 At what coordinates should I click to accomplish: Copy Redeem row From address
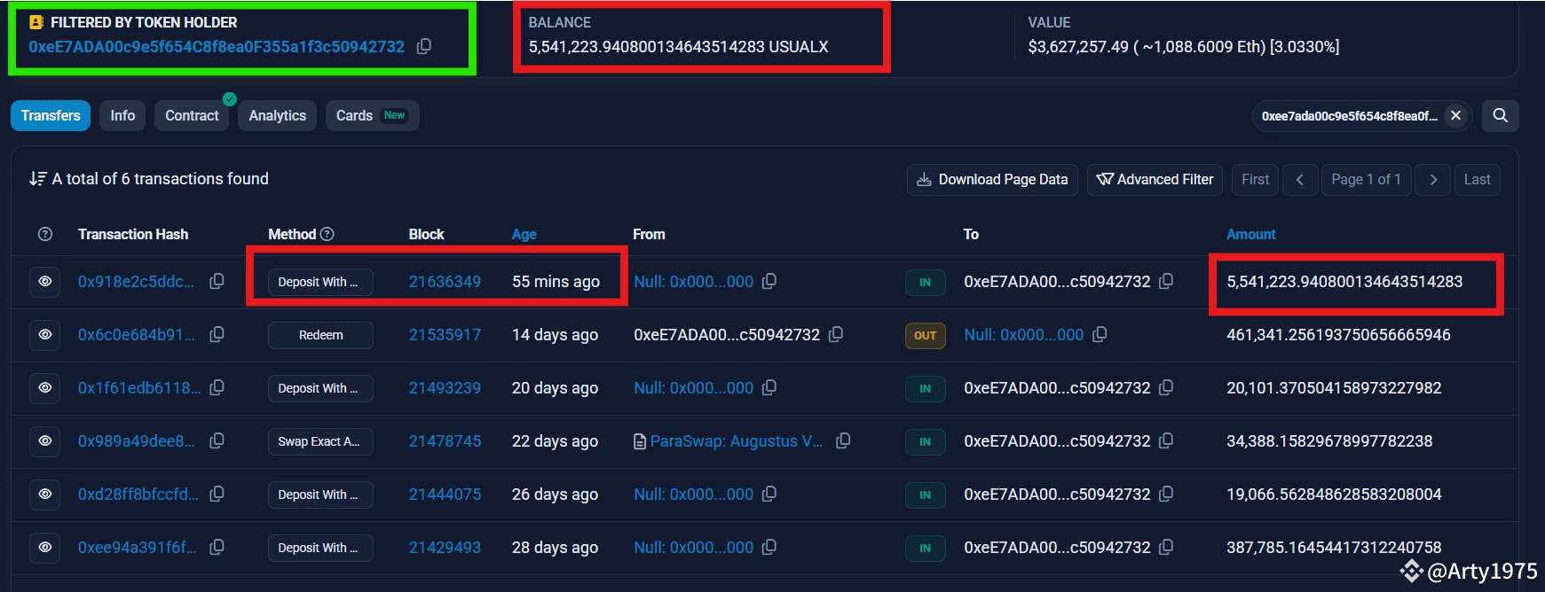pos(835,334)
